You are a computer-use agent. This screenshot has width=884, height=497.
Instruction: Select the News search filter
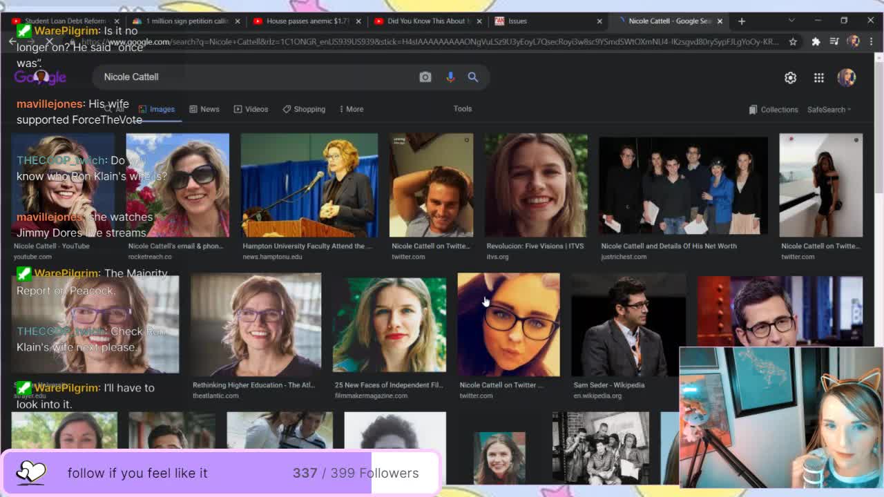(x=204, y=109)
